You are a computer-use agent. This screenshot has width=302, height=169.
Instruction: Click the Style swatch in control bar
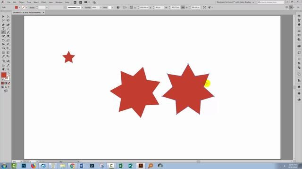pos(109,8)
